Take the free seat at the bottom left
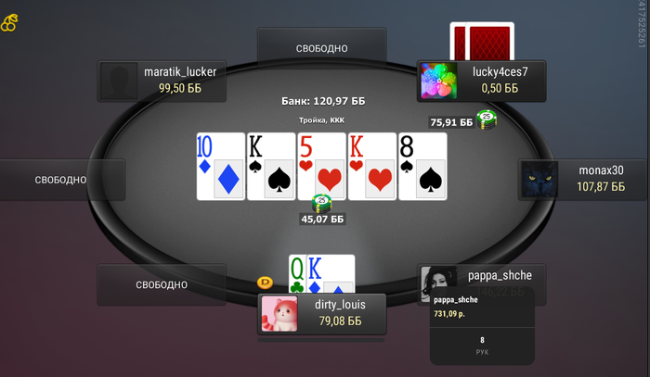The height and width of the screenshot is (377, 650). 162,284
